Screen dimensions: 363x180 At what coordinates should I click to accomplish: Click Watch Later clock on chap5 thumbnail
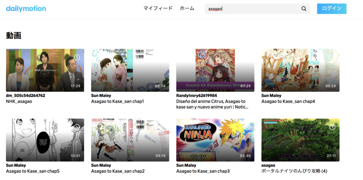77,127
